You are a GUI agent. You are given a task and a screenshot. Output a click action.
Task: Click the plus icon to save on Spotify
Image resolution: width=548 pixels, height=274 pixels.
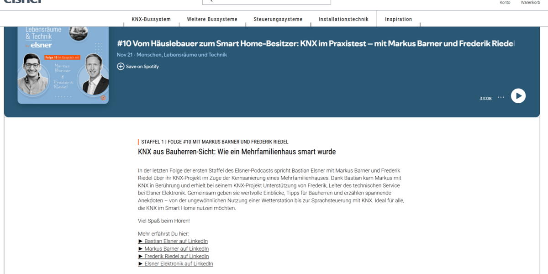click(121, 66)
